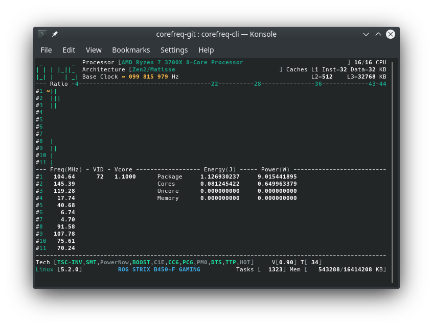Toggle the CC6 idle state
Screen dimensions: 433x328
173,262
